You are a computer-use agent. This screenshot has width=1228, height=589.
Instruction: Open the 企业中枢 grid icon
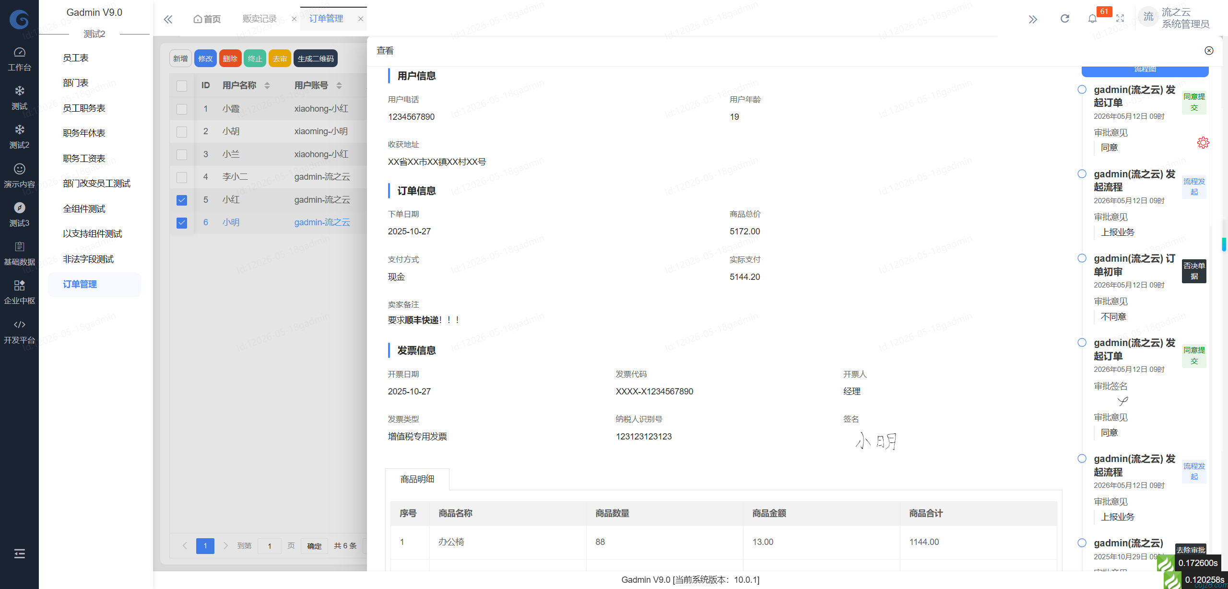[x=19, y=285]
